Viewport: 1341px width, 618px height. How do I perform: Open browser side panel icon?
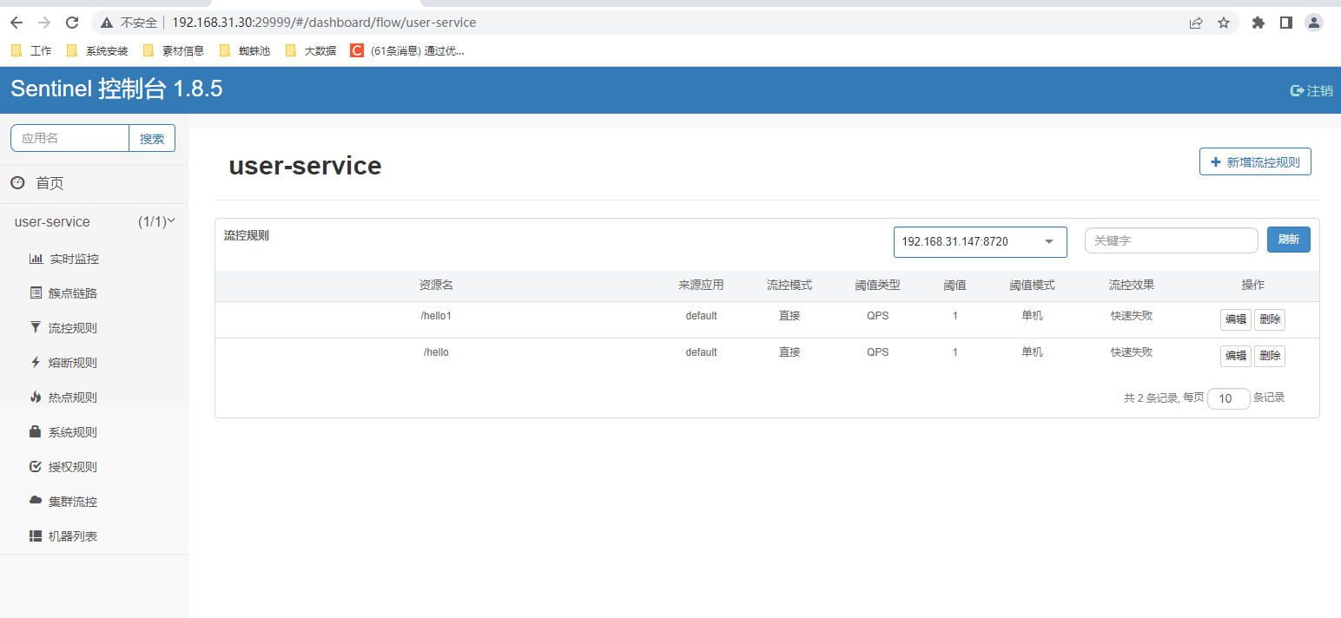click(1286, 23)
